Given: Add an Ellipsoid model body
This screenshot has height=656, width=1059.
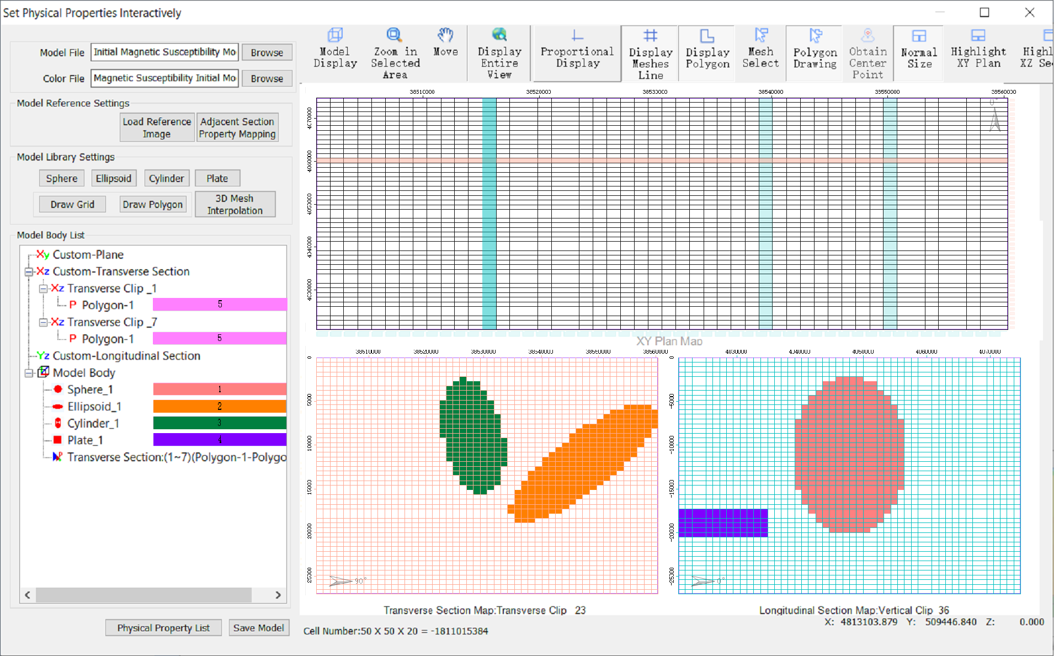Looking at the screenshot, I should [113, 178].
